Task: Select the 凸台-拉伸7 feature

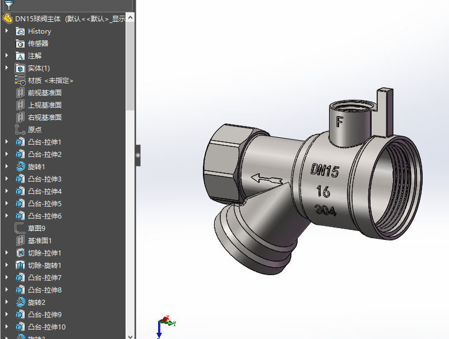Action: coord(45,277)
